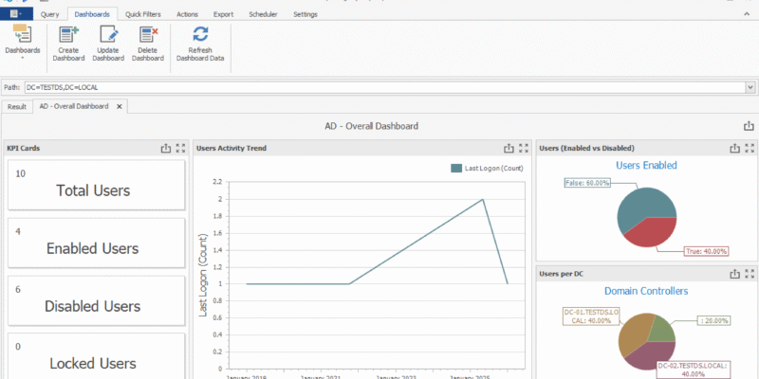Export the whole dashboard via title-bar icon
This screenshot has height=379, width=759.
[749, 126]
